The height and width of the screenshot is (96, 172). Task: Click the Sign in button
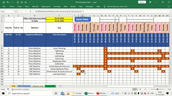[142, 2]
